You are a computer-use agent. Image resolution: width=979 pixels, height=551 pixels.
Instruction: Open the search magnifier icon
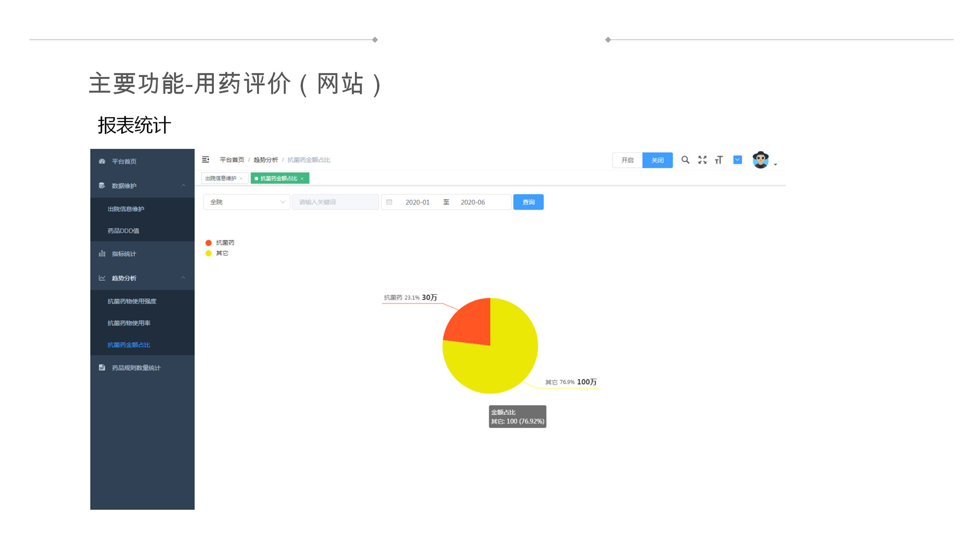pos(685,160)
